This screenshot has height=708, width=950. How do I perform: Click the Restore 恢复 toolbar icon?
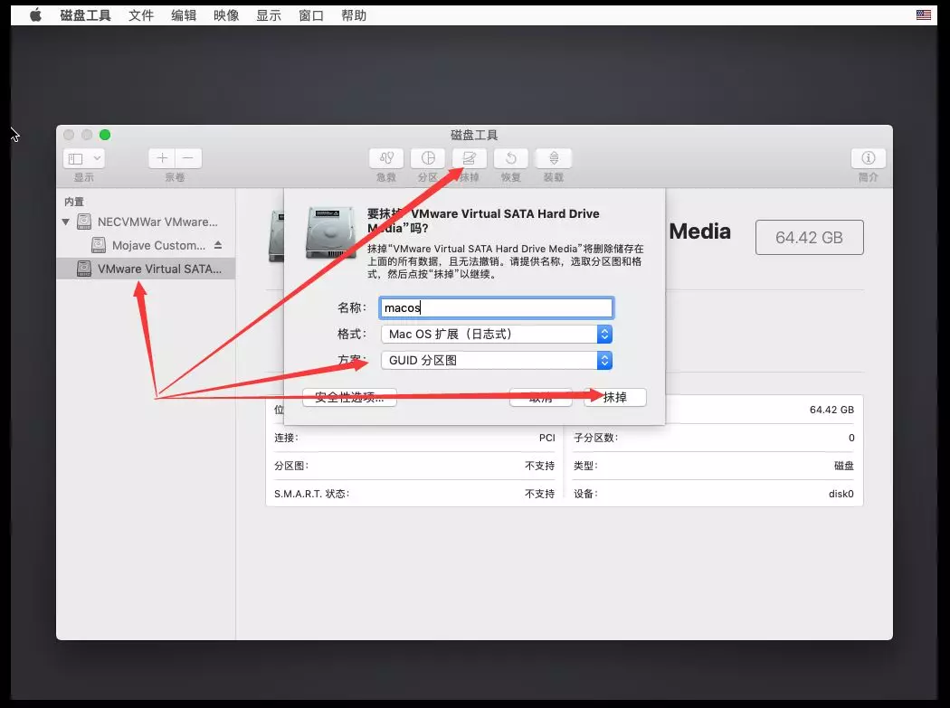coord(511,158)
